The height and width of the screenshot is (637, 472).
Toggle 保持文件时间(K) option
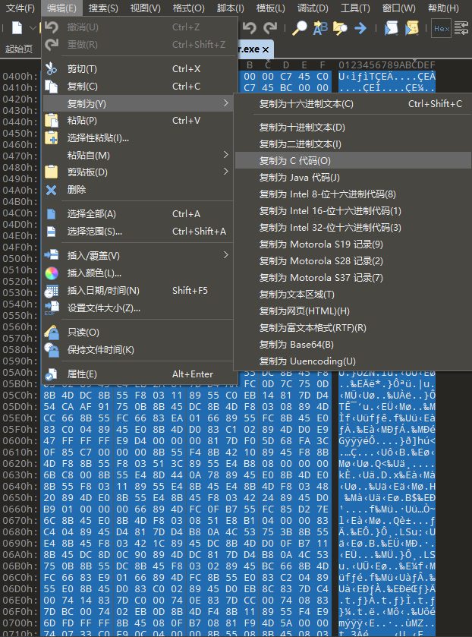point(137,350)
